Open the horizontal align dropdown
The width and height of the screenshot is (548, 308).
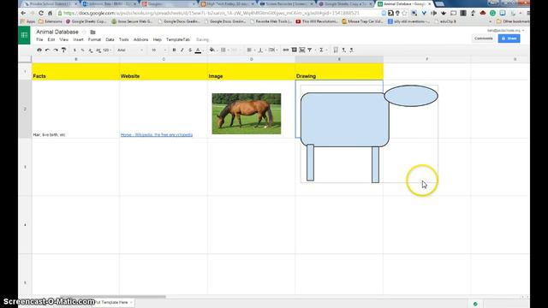click(x=251, y=50)
